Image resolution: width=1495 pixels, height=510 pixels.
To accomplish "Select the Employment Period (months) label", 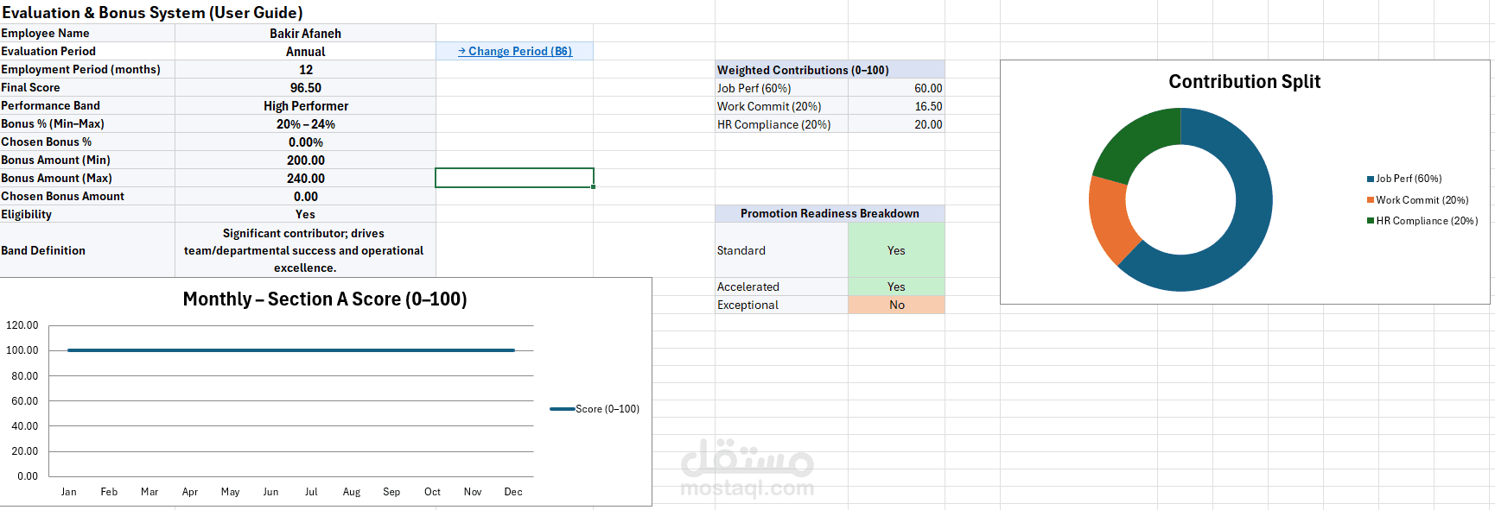I will [87, 69].
